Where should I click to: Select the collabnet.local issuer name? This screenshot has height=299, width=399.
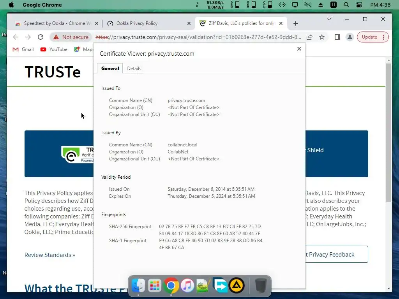click(182, 145)
